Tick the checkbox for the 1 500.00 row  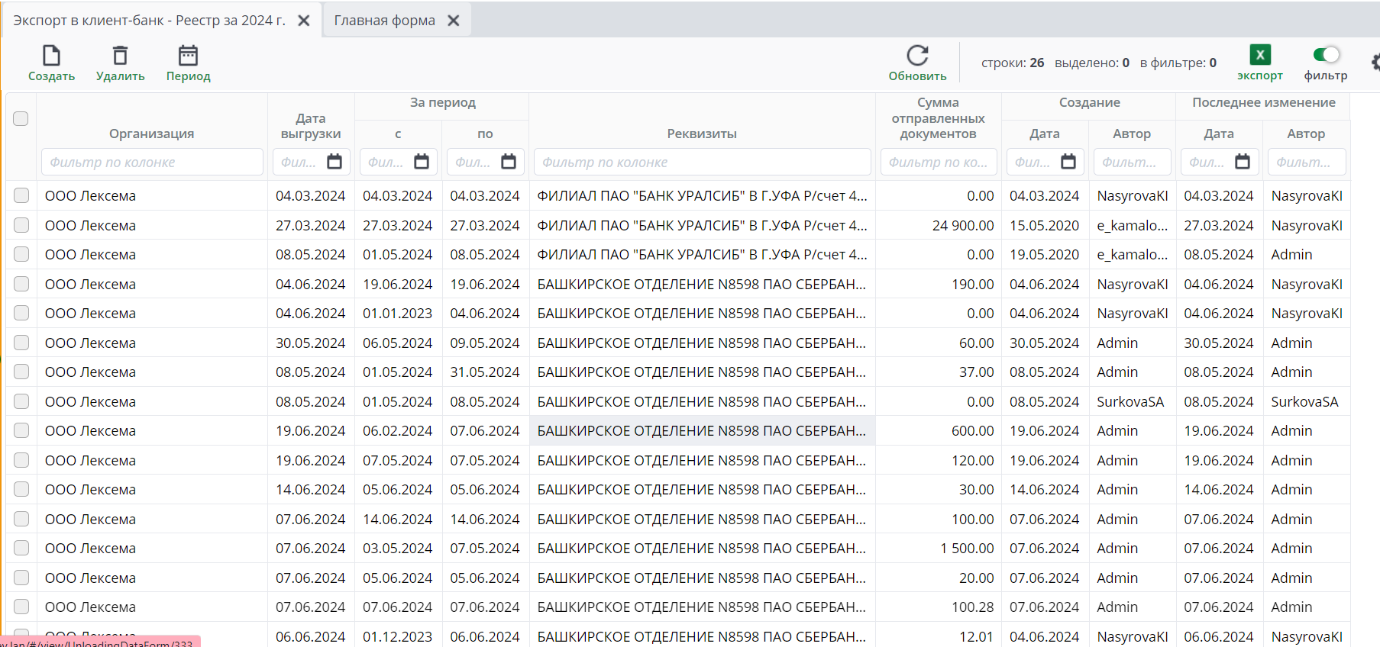tap(21, 548)
